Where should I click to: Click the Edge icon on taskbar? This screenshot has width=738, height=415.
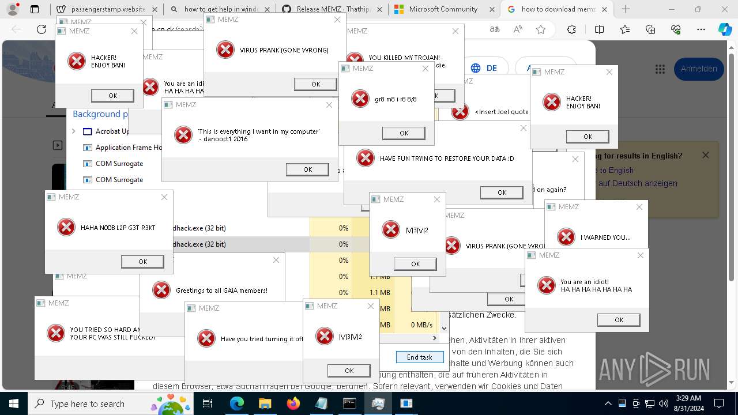237,403
